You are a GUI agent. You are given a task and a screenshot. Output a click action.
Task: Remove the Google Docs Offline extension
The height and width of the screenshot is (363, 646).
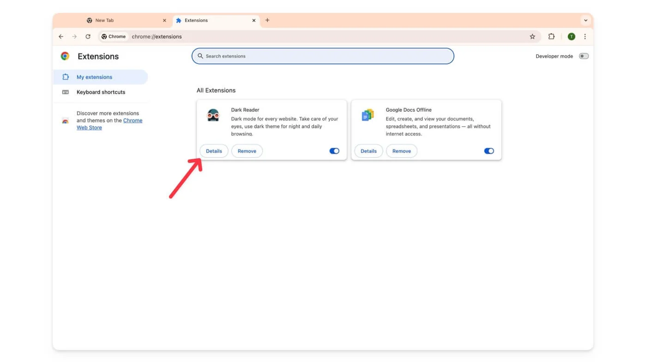pos(401,151)
